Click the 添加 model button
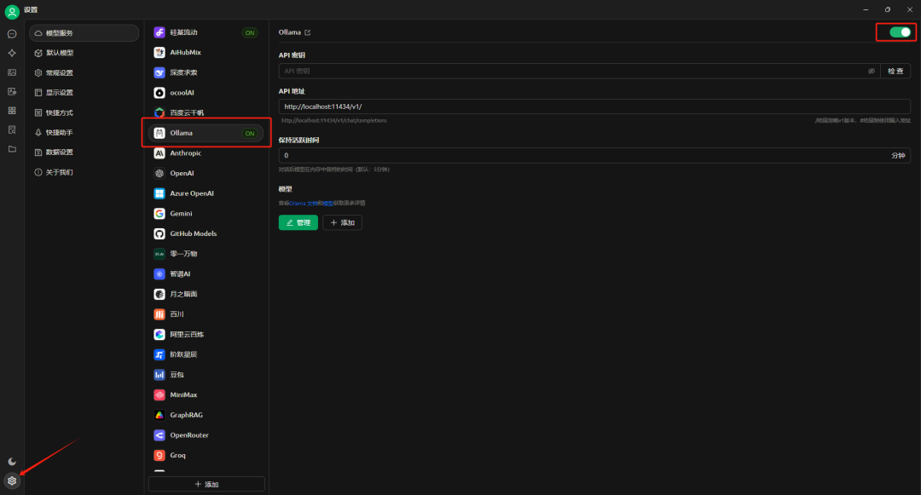The height and width of the screenshot is (495, 921). click(343, 223)
